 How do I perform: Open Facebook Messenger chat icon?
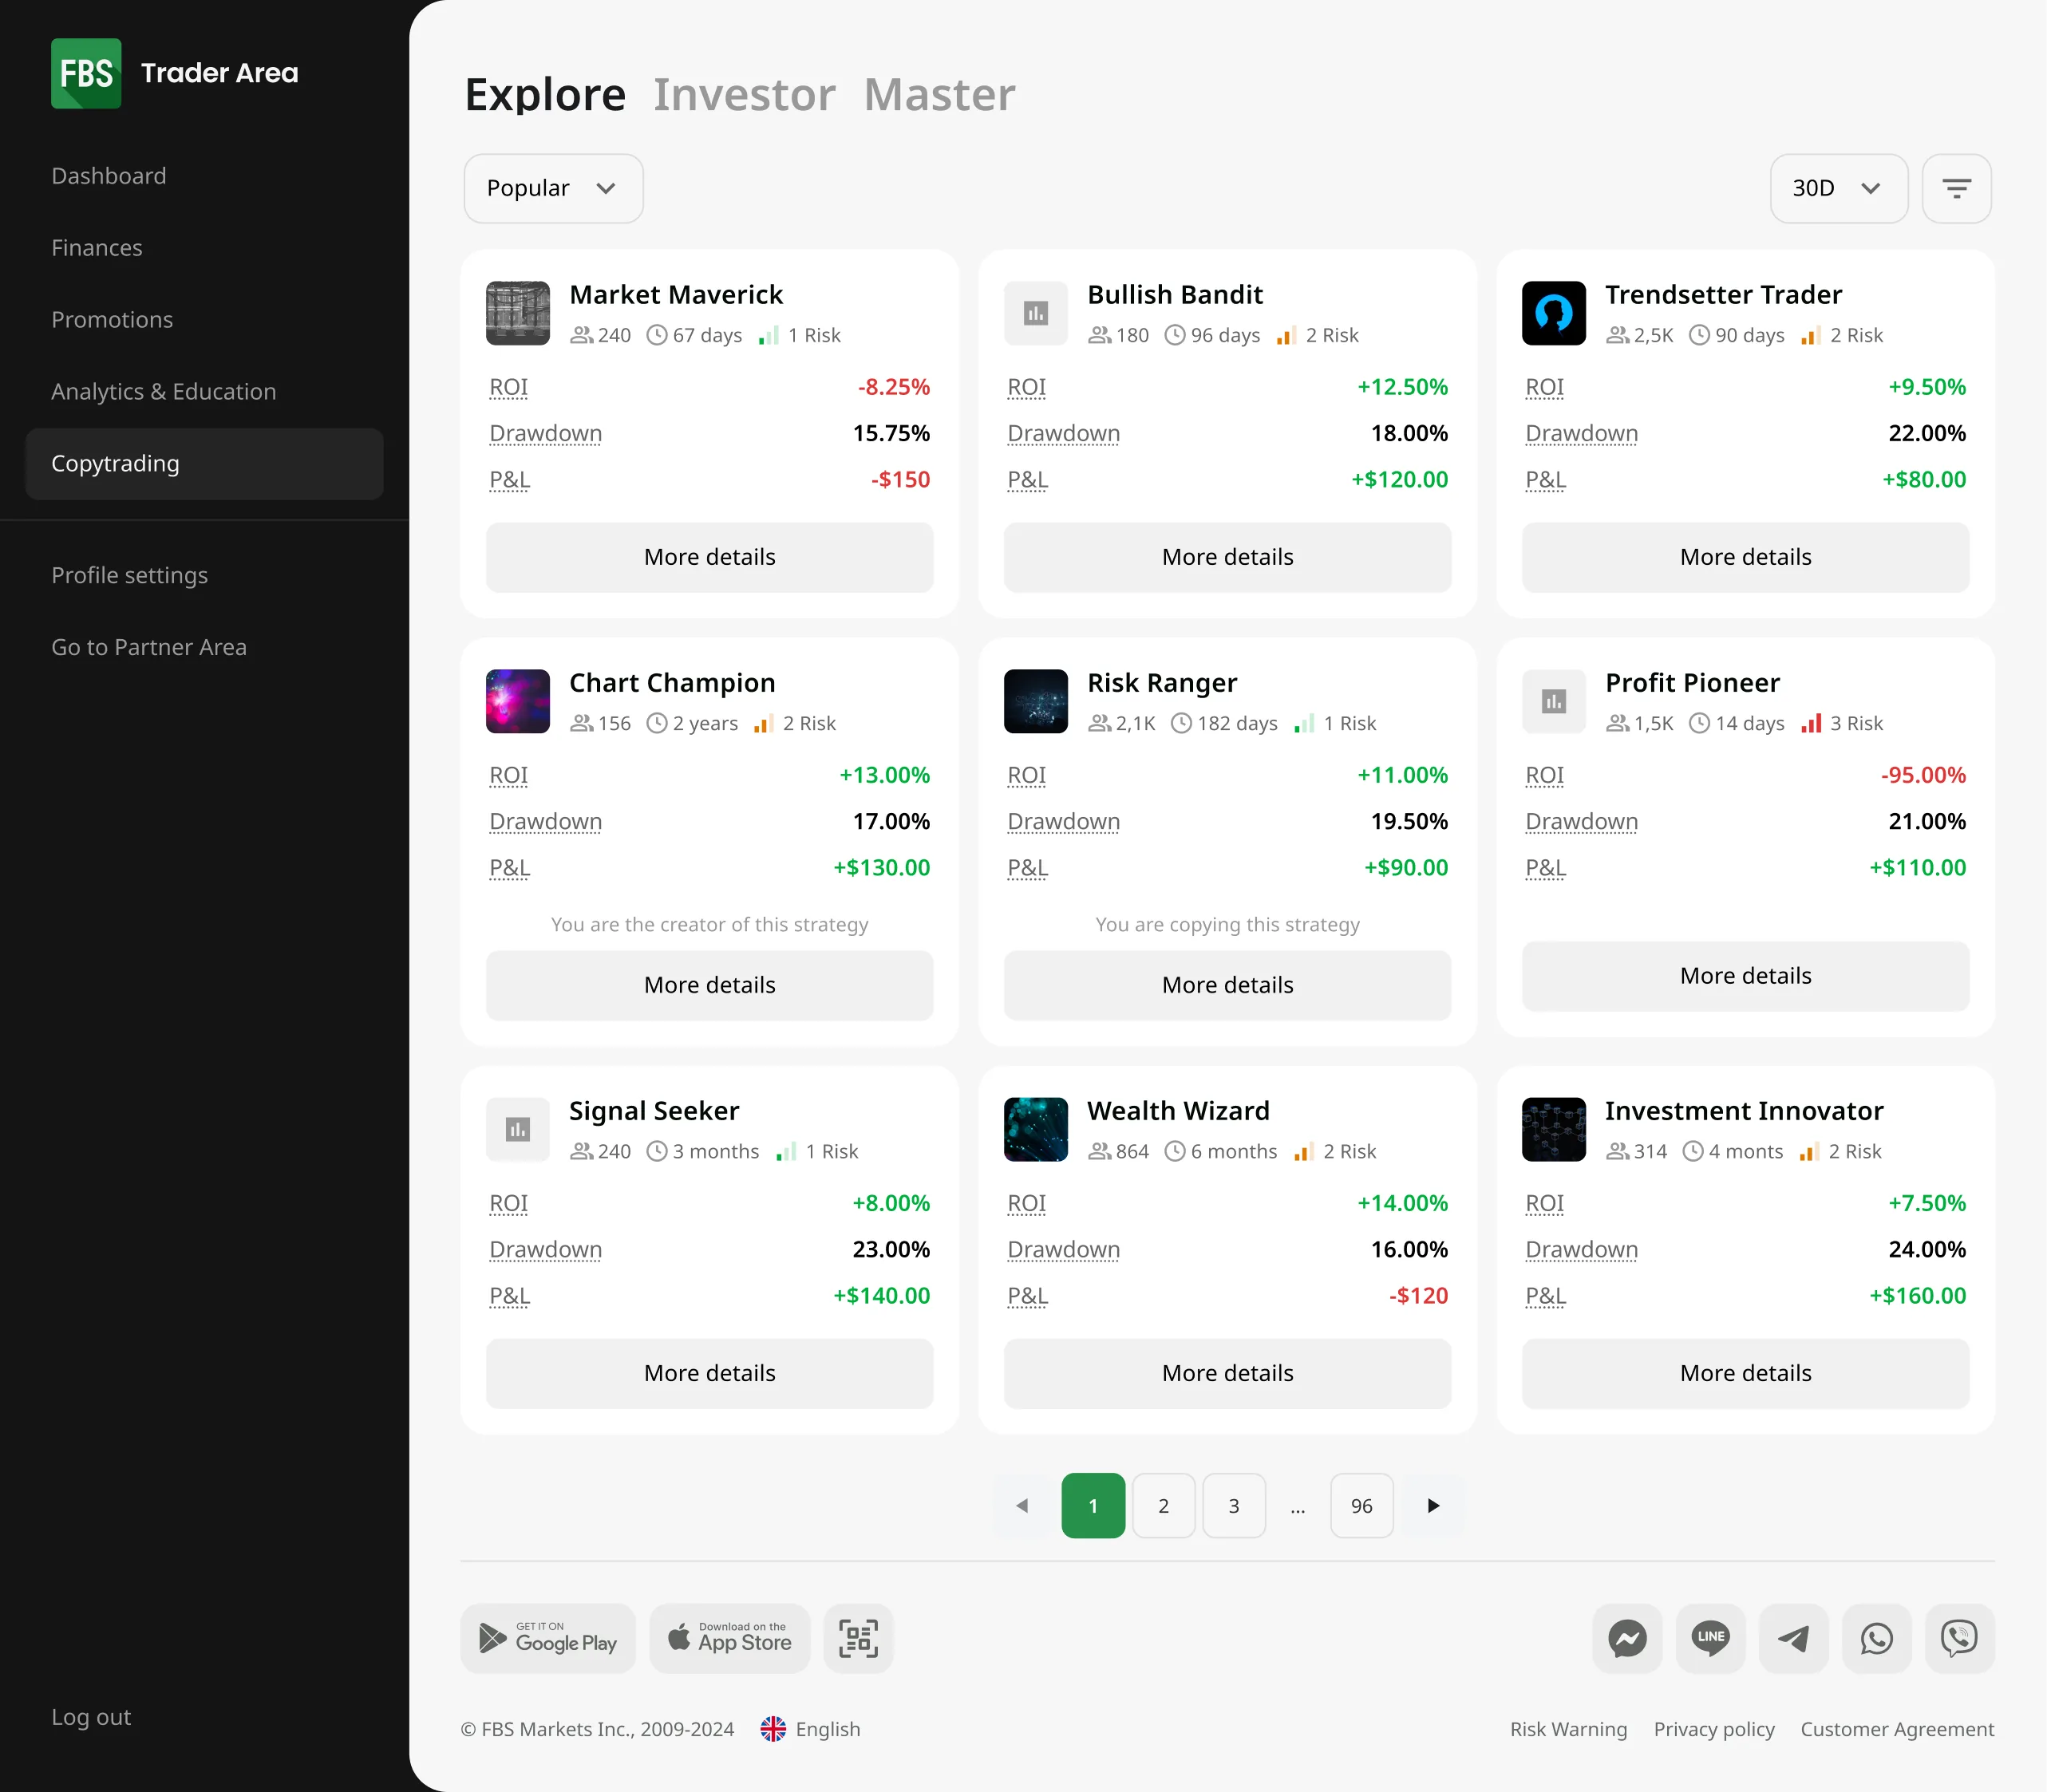click(x=1627, y=1638)
